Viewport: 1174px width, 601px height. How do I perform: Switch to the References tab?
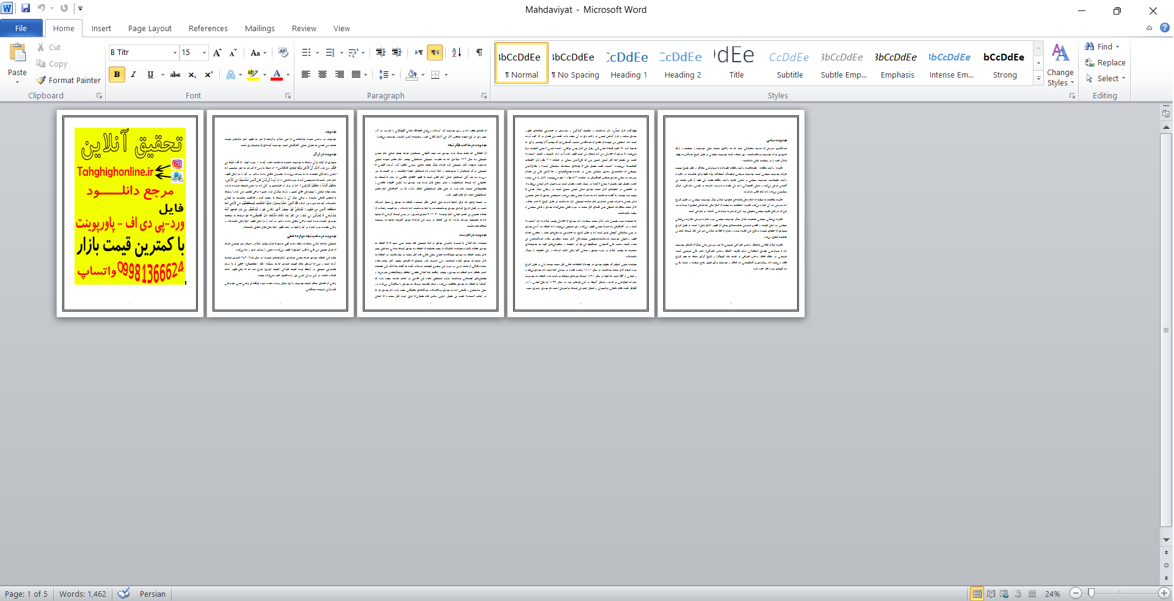coord(208,28)
